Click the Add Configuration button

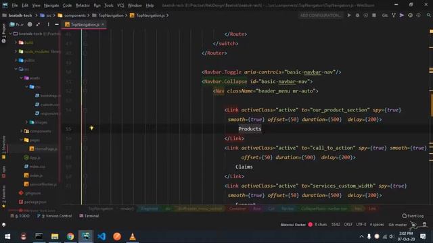320,16
